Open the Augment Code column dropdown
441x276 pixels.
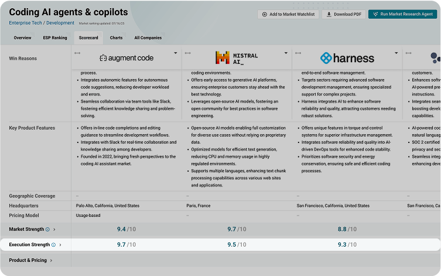click(175, 53)
